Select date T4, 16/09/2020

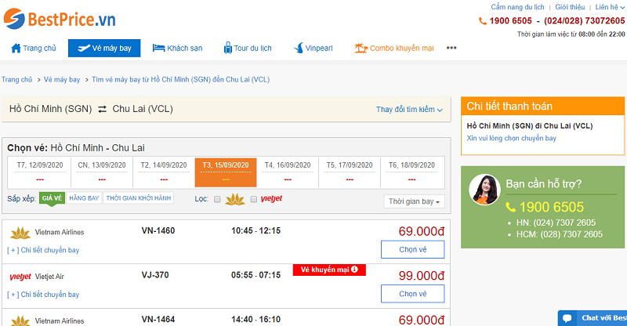click(288, 172)
